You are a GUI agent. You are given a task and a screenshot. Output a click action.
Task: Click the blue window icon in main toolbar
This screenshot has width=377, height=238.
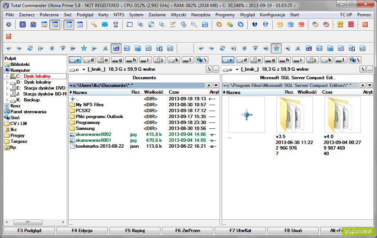(x=130, y=24)
